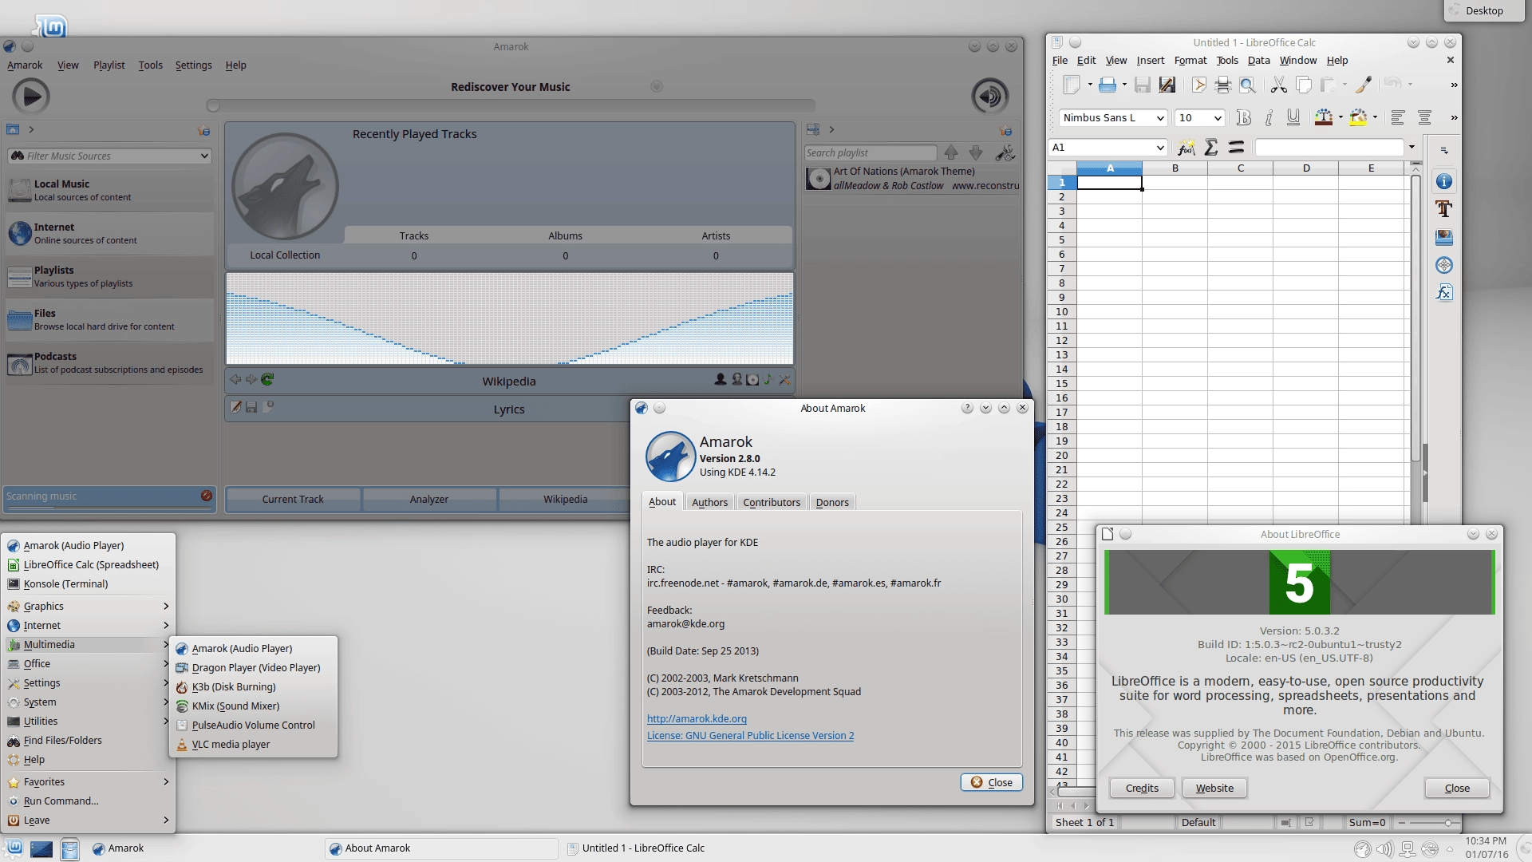
Task: Open Calc Function Wizard icon
Action: pos(1187,148)
